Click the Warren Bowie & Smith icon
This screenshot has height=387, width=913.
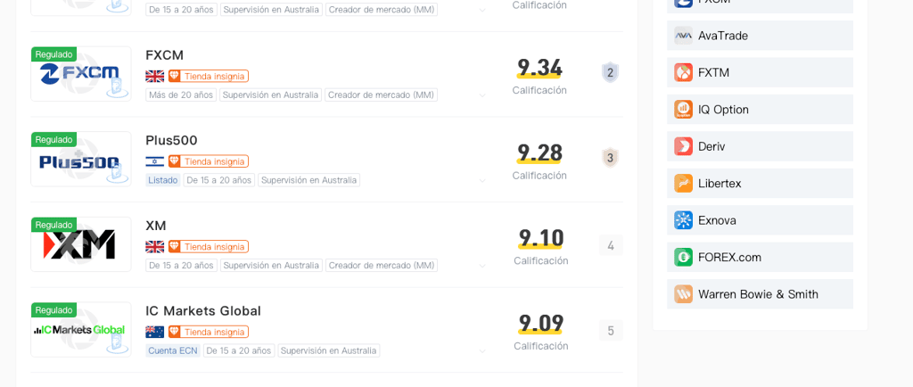pos(683,293)
